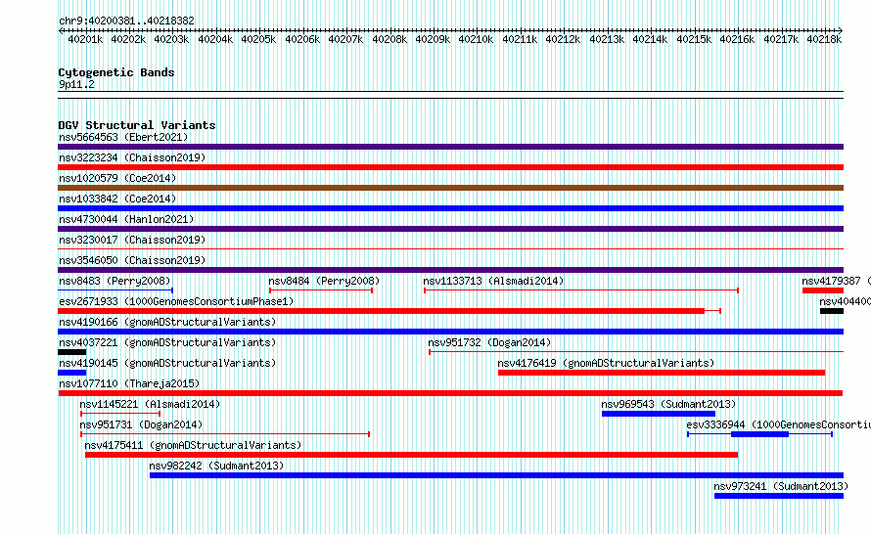Screen dimensions: 871x534
Task: Click the chr9:40200381..40218382 coordinate label
Action: [x=126, y=21]
